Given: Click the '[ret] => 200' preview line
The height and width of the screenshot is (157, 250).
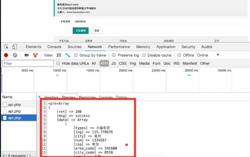Looking at the screenshot, I should click(69, 112).
